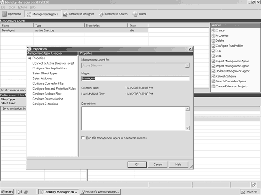Switch to Microsoft Identity Integration taskbar button
Screen dimensions: 261x195
click(100, 192)
